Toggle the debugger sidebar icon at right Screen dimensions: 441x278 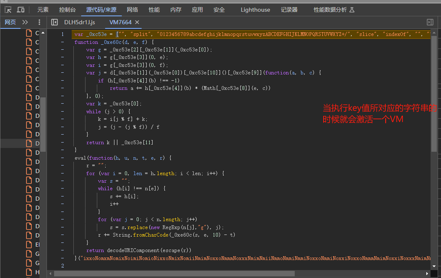click(x=430, y=22)
